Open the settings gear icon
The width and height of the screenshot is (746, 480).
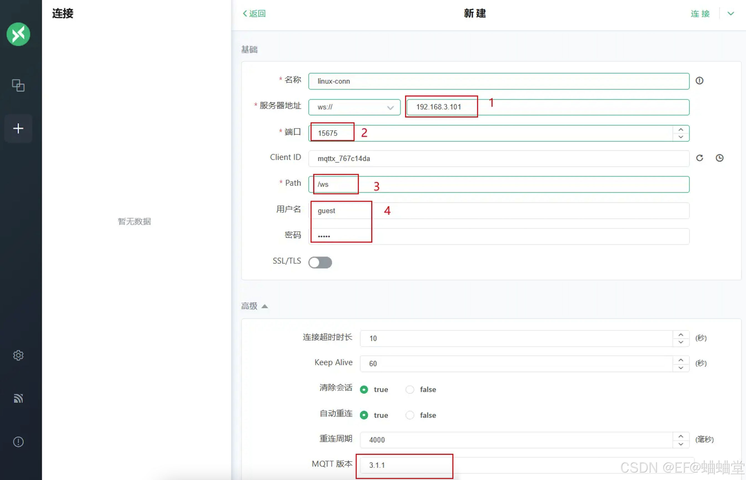tap(18, 355)
